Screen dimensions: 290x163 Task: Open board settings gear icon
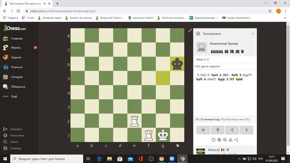tap(219, 140)
